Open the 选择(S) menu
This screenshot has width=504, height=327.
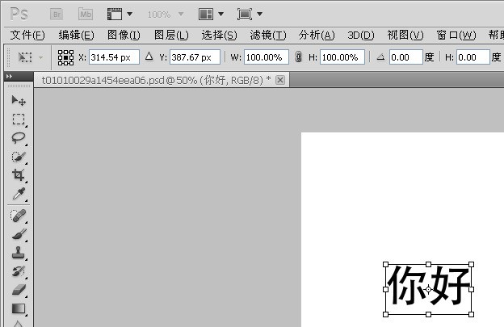tap(219, 35)
